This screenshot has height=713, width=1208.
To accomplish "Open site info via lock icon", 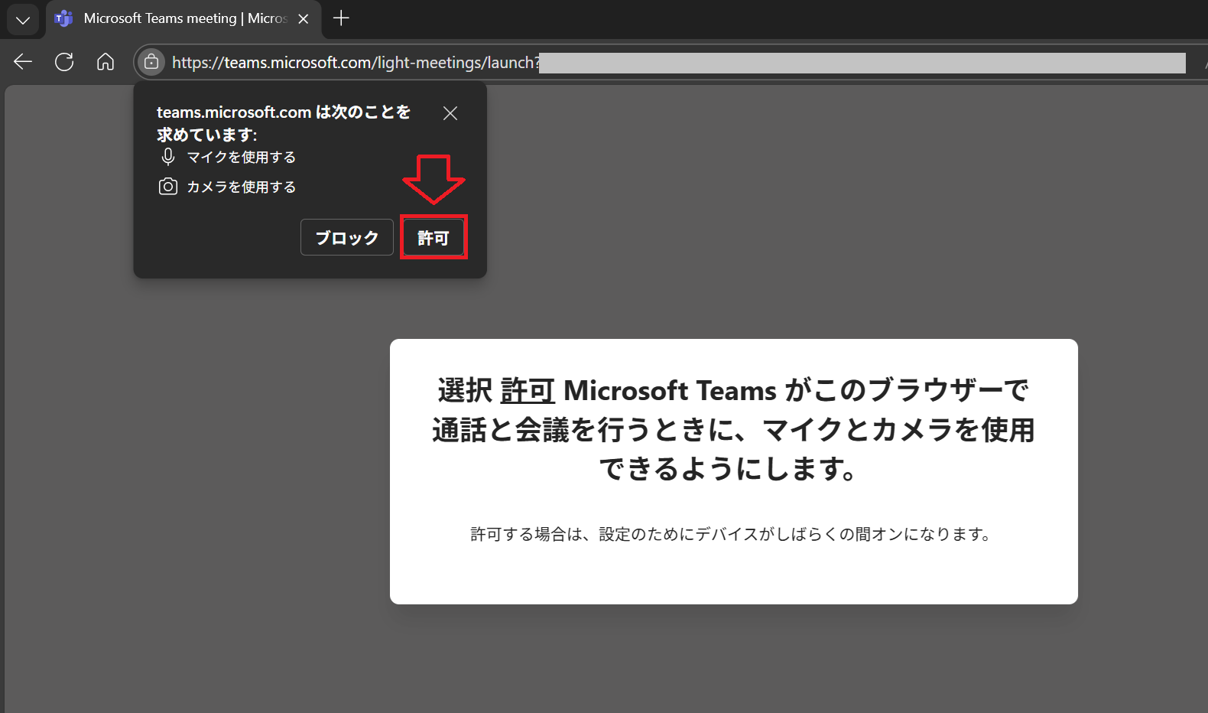I will click(151, 62).
